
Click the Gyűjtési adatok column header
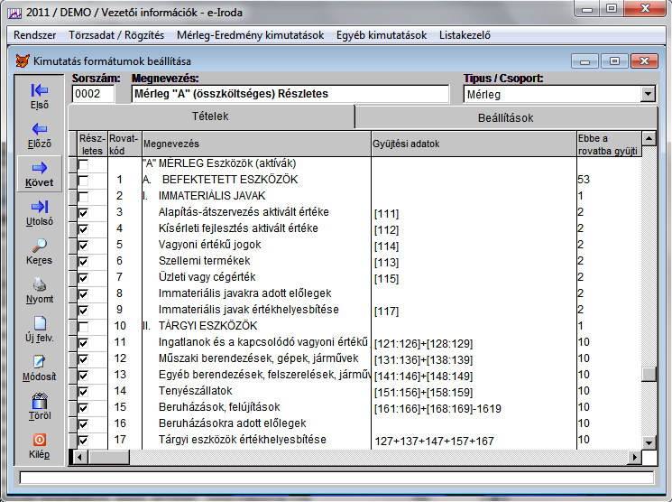(405, 144)
